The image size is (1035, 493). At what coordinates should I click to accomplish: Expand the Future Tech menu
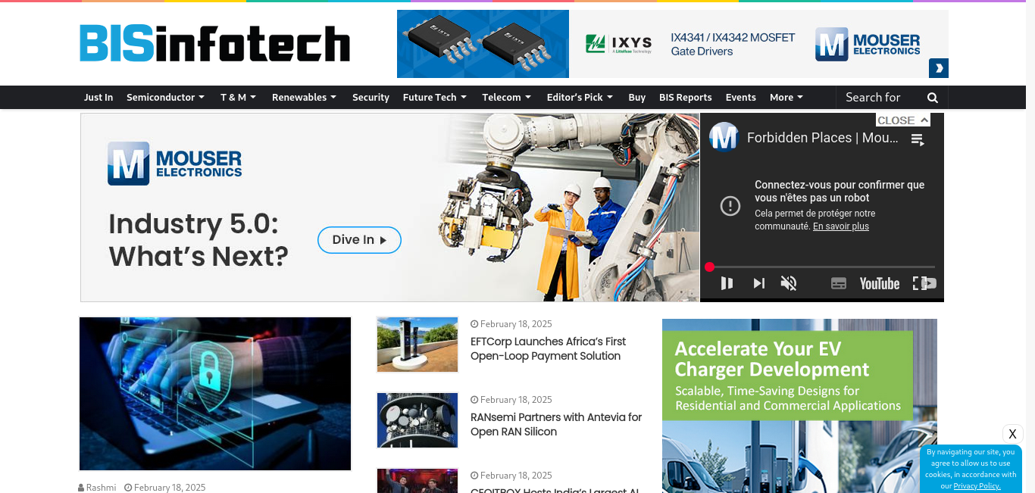pos(434,98)
